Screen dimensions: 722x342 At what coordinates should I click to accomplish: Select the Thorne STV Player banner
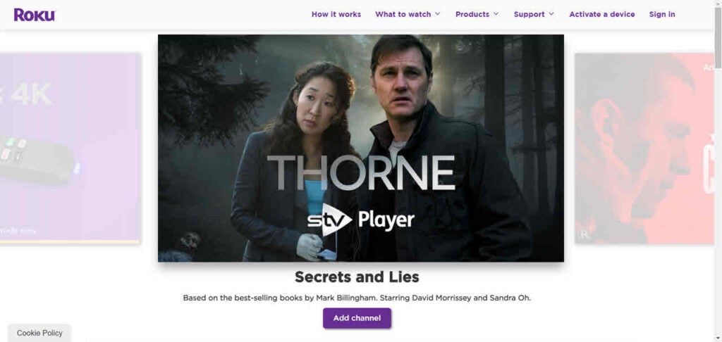(x=360, y=148)
